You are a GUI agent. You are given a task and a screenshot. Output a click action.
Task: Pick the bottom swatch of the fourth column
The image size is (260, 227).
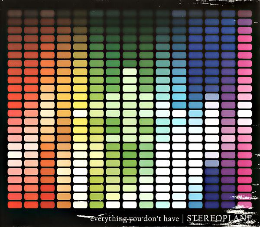(64, 205)
